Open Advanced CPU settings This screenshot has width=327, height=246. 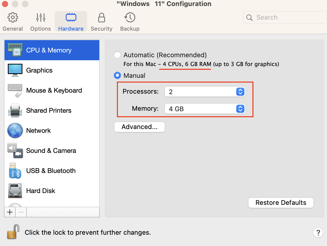tap(139, 127)
